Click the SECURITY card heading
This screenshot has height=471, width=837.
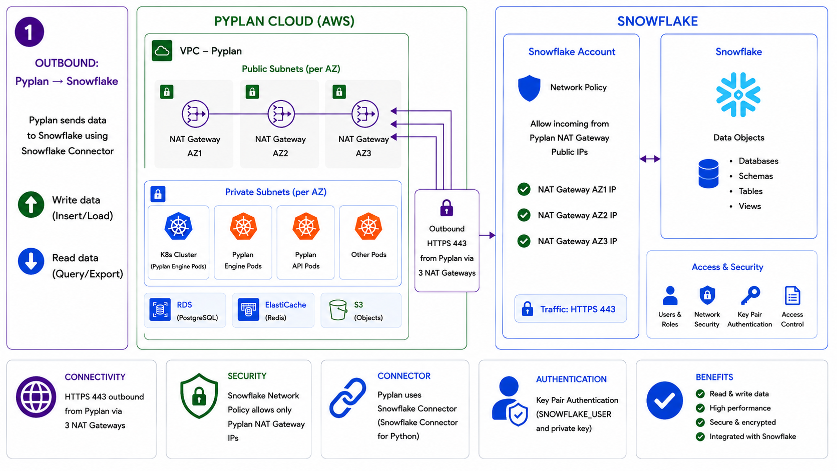tap(247, 376)
